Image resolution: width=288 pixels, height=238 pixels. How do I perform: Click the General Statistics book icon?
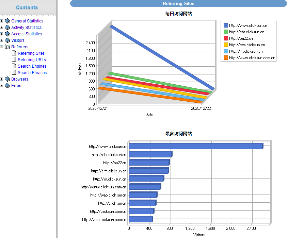7,21
